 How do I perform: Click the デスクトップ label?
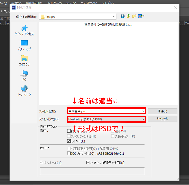click(24, 49)
